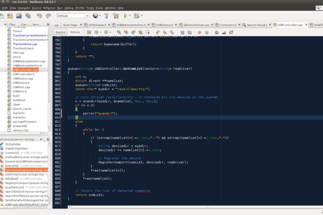Open the dropdown of the second editor toolbar icon
The width and height of the screenshot is (323, 215).
pos(100,32)
